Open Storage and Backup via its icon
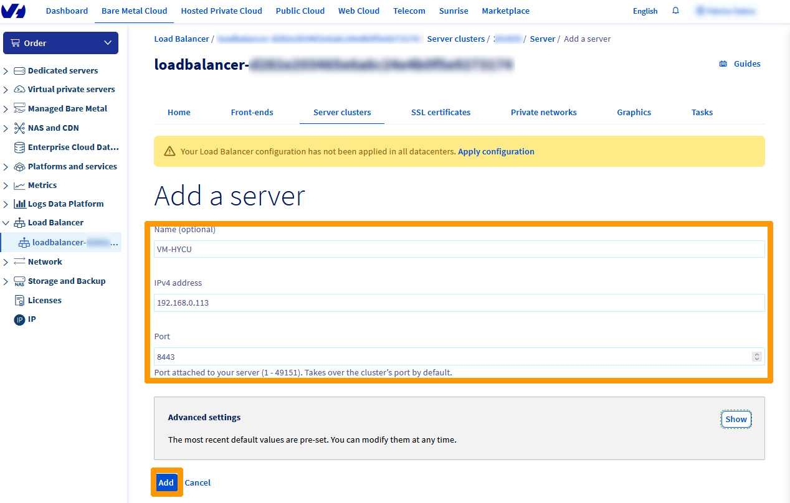The image size is (790, 503). (x=19, y=281)
